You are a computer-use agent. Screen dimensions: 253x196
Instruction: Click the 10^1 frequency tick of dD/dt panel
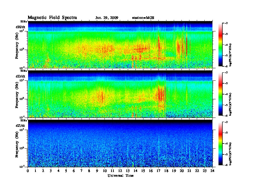click(22, 80)
